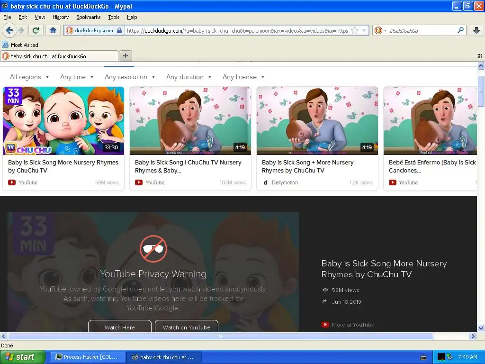Click the Watch Here button
Viewport: 485px width, 364px height.
coord(120,326)
